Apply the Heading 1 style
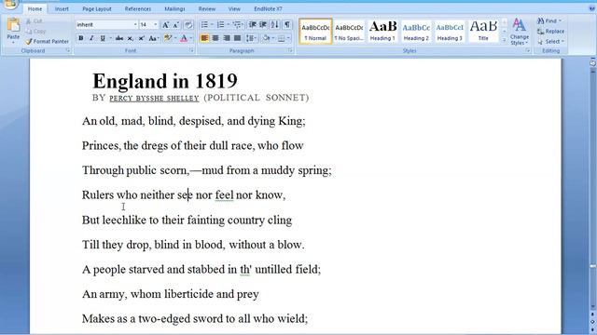The image size is (597, 335). tap(382, 31)
